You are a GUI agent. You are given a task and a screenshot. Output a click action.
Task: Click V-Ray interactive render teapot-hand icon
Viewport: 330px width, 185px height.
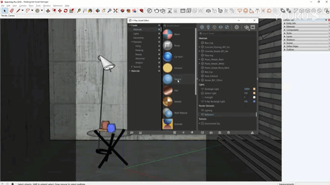163,10
